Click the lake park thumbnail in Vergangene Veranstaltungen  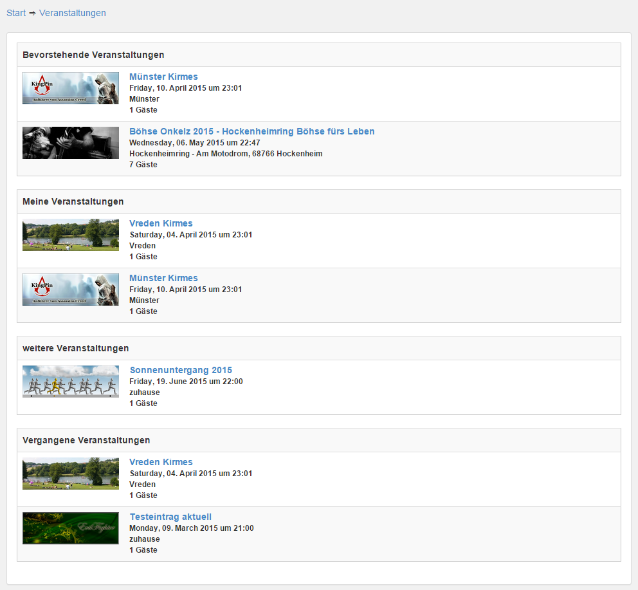71,474
